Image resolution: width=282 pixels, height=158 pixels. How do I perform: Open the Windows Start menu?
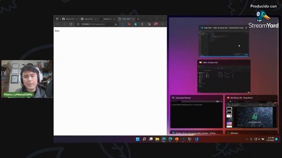(138, 139)
